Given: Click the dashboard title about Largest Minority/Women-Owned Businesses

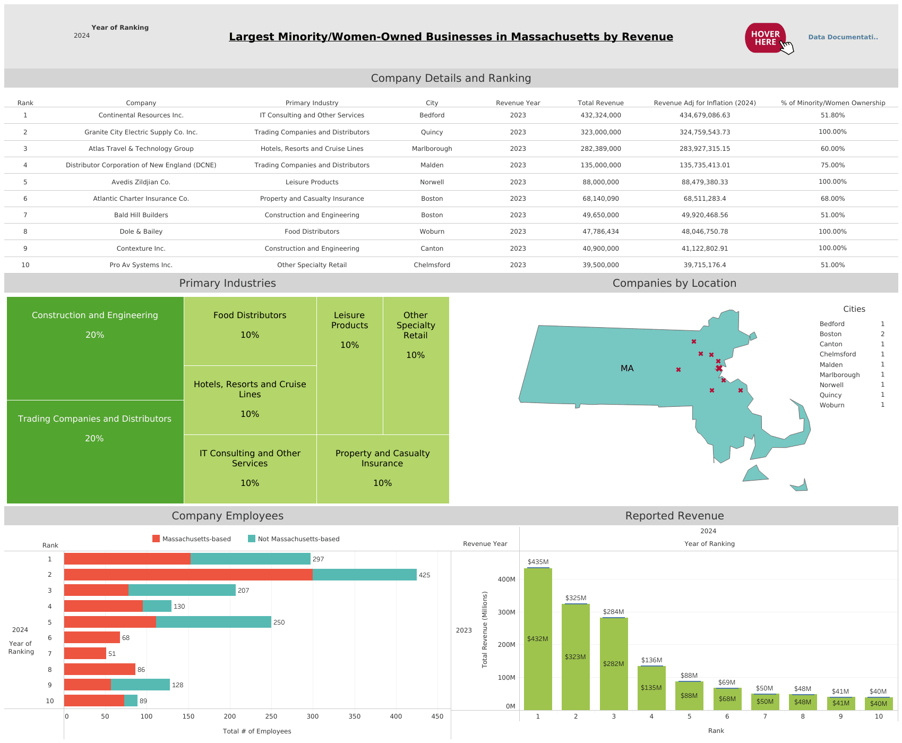Looking at the screenshot, I should tap(451, 37).
